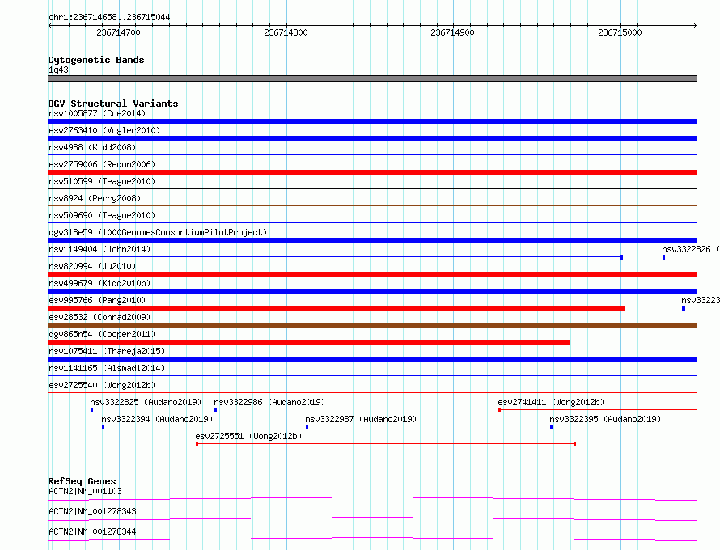Click the Cytogenetic Bands track title
This screenshot has width=720, height=550.
pyautogui.click(x=96, y=60)
